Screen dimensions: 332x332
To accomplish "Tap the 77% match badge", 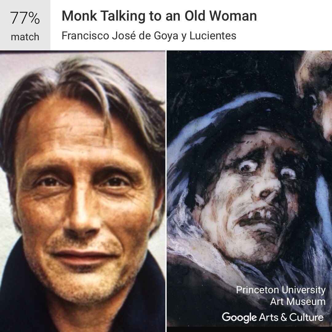I will (25, 25).
